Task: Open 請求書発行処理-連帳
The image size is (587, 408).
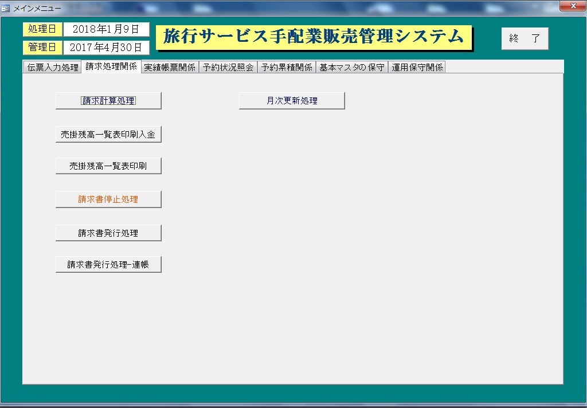Action: 108,264
